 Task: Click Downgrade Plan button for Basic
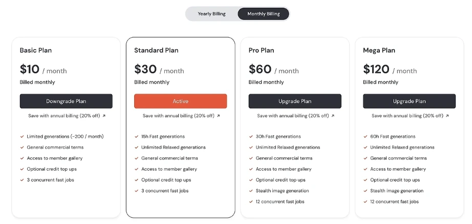pyautogui.click(x=66, y=101)
